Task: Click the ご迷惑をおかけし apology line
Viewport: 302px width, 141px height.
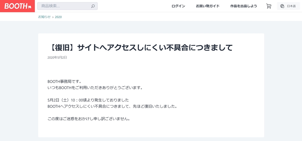Action: click(89, 119)
